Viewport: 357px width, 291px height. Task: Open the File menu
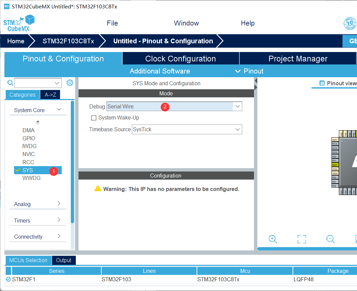pyautogui.click(x=112, y=23)
